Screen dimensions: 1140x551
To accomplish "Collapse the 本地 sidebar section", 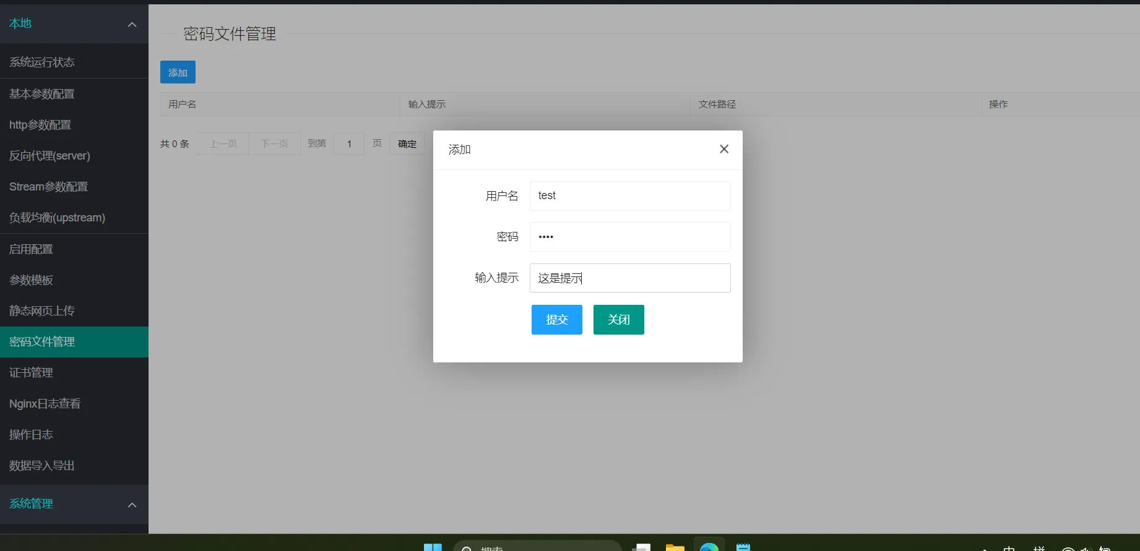I will coord(74,24).
